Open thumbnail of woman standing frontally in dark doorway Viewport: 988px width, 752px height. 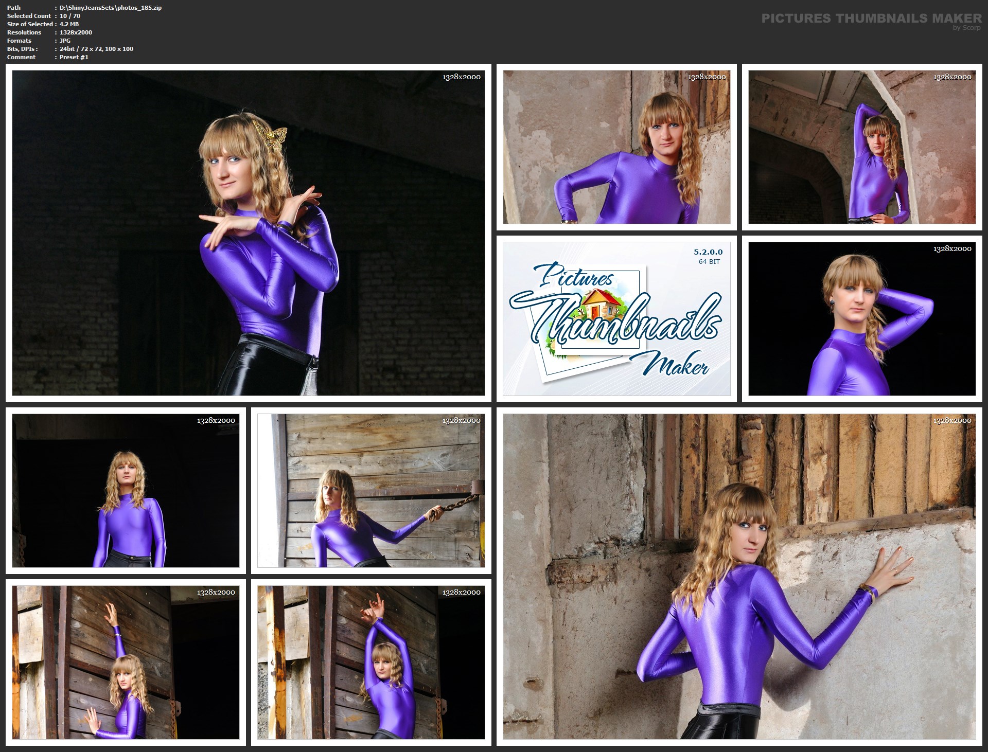pyautogui.click(x=126, y=491)
